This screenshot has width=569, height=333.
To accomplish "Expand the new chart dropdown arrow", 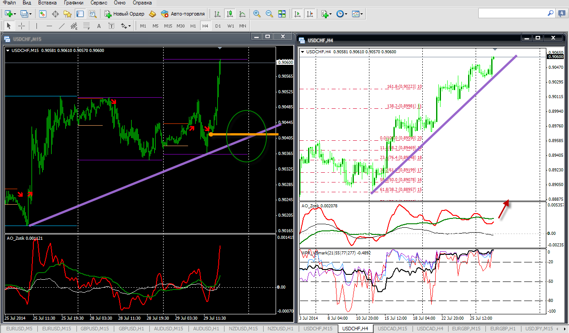I will (x=16, y=14).
